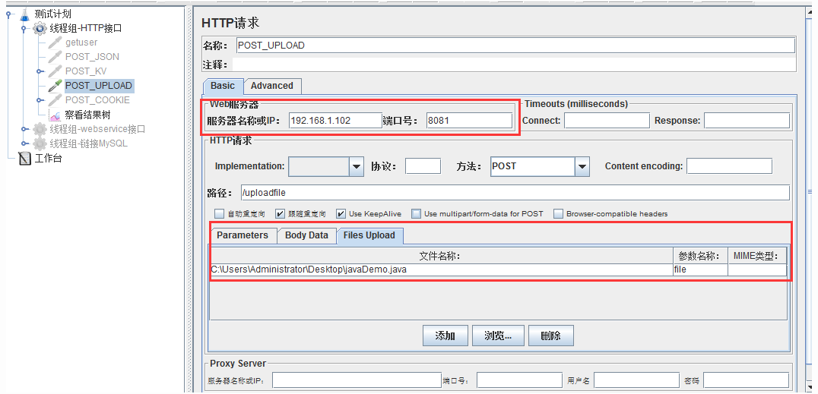Image resolution: width=818 pixels, height=394 pixels.
Task: Expand the 线程组-webservice接口 node
Action: point(24,129)
